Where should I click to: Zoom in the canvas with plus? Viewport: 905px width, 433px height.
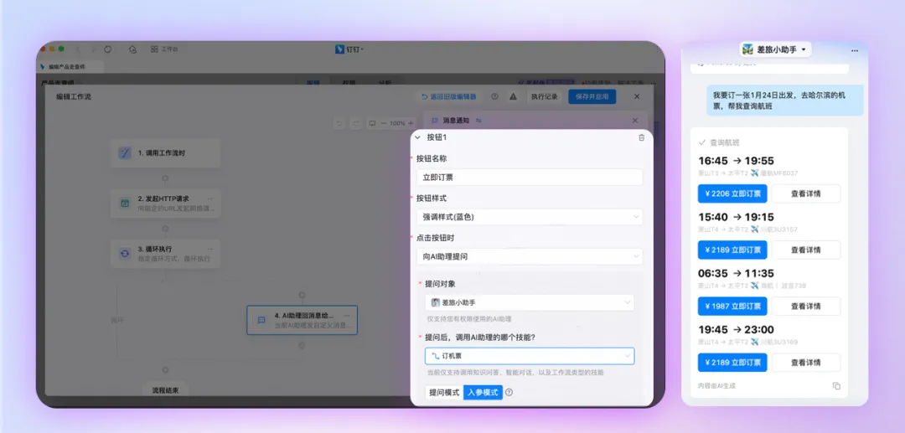[411, 123]
